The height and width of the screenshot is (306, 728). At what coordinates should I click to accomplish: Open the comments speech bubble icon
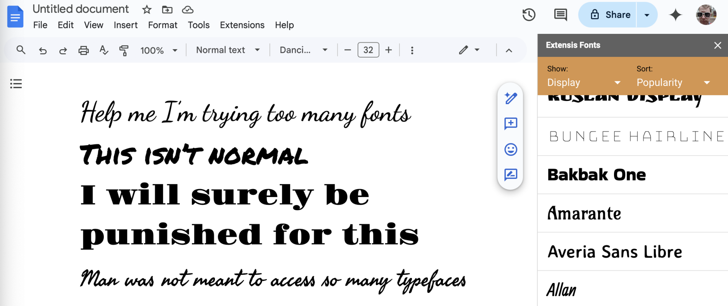(x=560, y=15)
